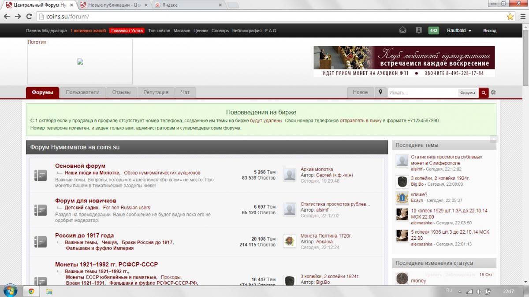Click the avatar next to Монета-Полтина-1720г.

(290, 241)
